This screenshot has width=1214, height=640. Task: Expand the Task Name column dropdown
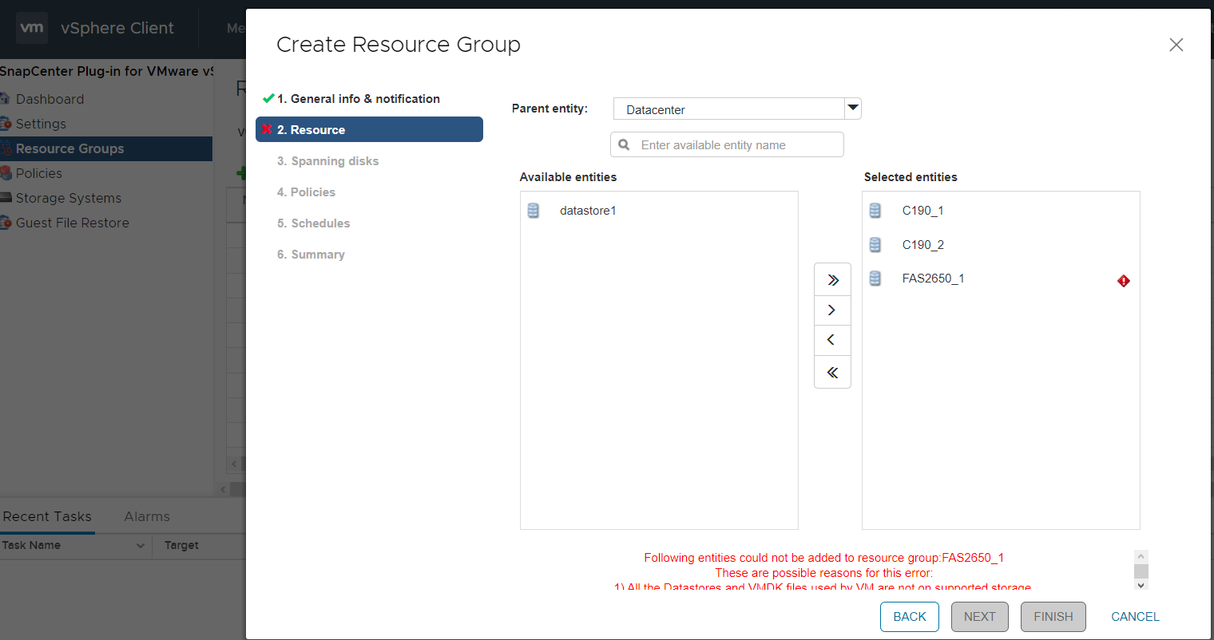click(141, 546)
